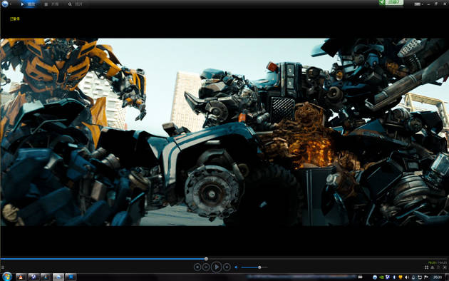Skip to the previous track

(206, 267)
